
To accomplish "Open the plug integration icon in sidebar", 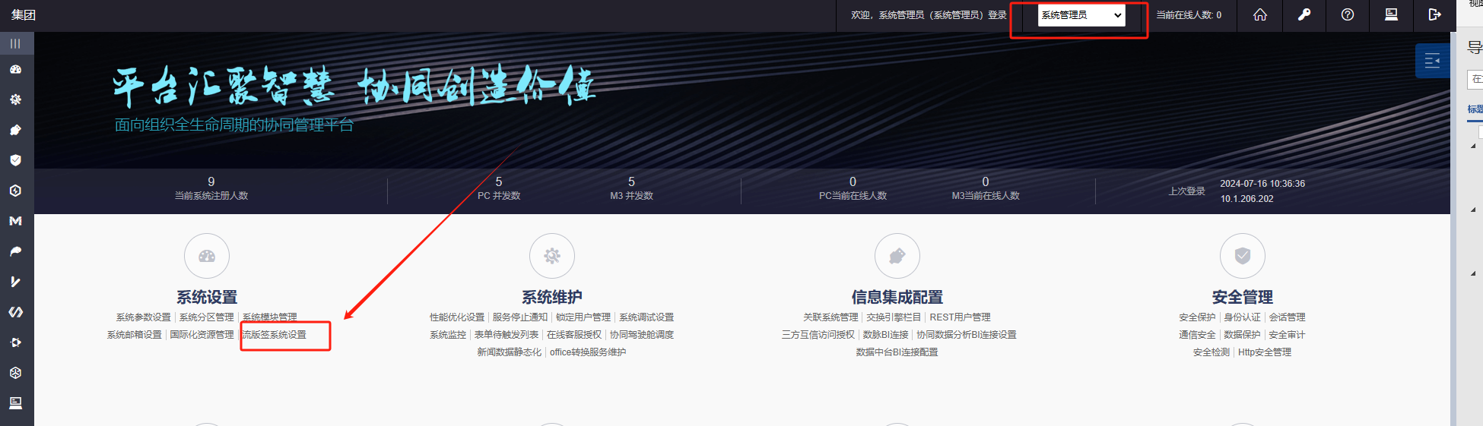I will click(15, 130).
